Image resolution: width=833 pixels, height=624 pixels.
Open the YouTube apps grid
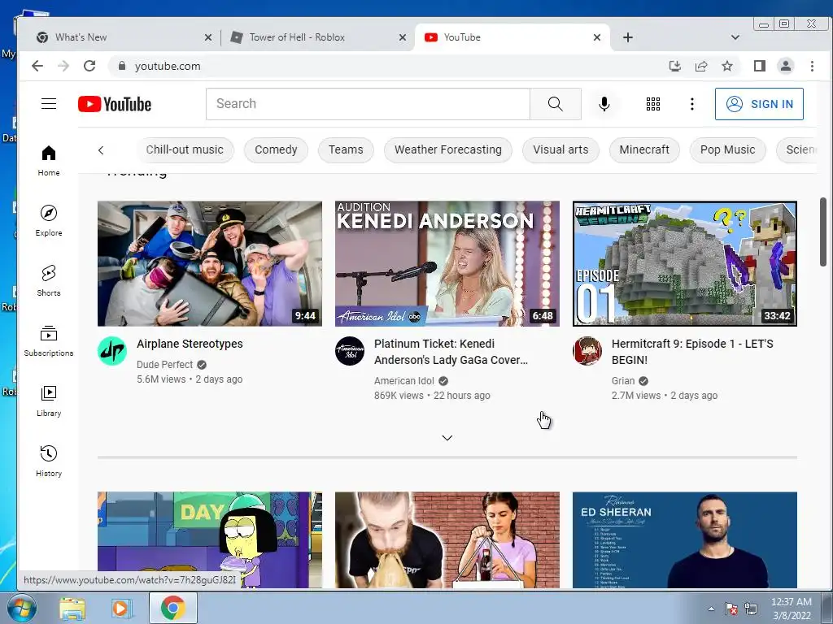click(653, 104)
